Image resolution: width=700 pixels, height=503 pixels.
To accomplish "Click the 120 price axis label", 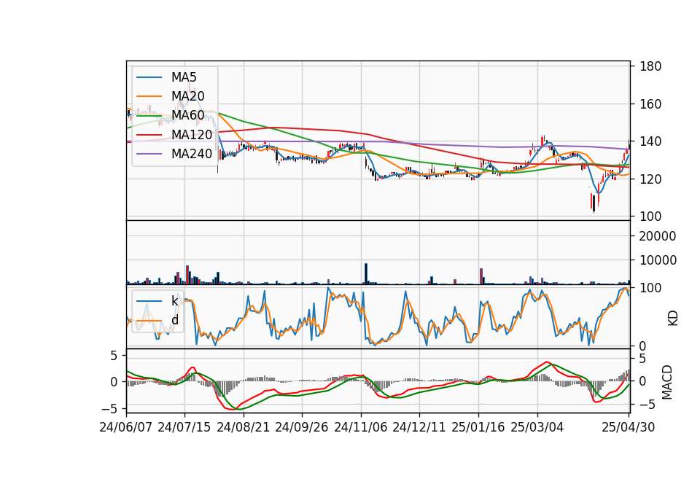I will click(x=650, y=179).
